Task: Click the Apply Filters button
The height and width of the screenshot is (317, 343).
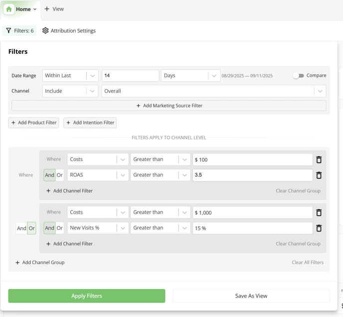Action: click(x=86, y=296)
